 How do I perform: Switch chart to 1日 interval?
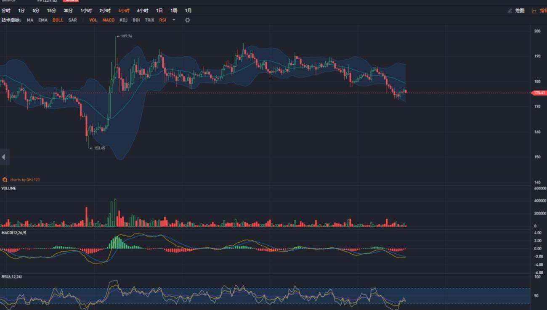pos(159,11)
